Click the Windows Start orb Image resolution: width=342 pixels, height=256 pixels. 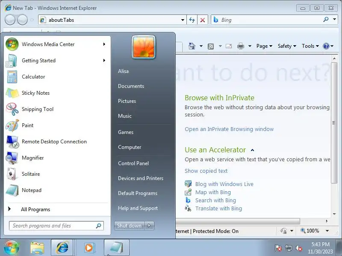[x=12, y=247]
